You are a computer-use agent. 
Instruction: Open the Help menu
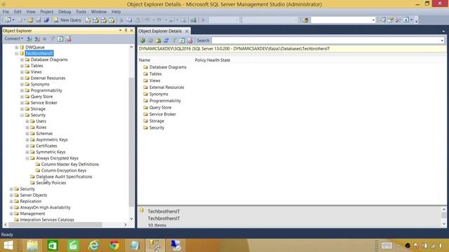116,12
